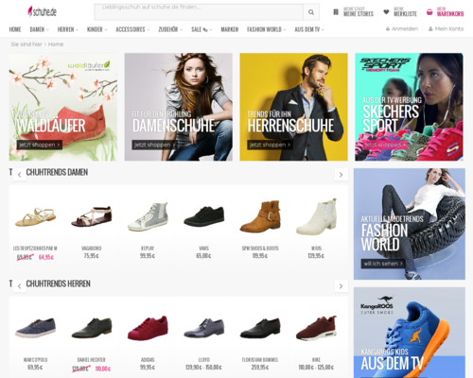Select the Floris van Bommel black shoe
The height and width of the screenshot is (378, 473).
pyautogui.click(x=260, y=328)
